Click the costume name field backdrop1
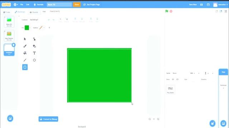 click(x=37, y=20)
